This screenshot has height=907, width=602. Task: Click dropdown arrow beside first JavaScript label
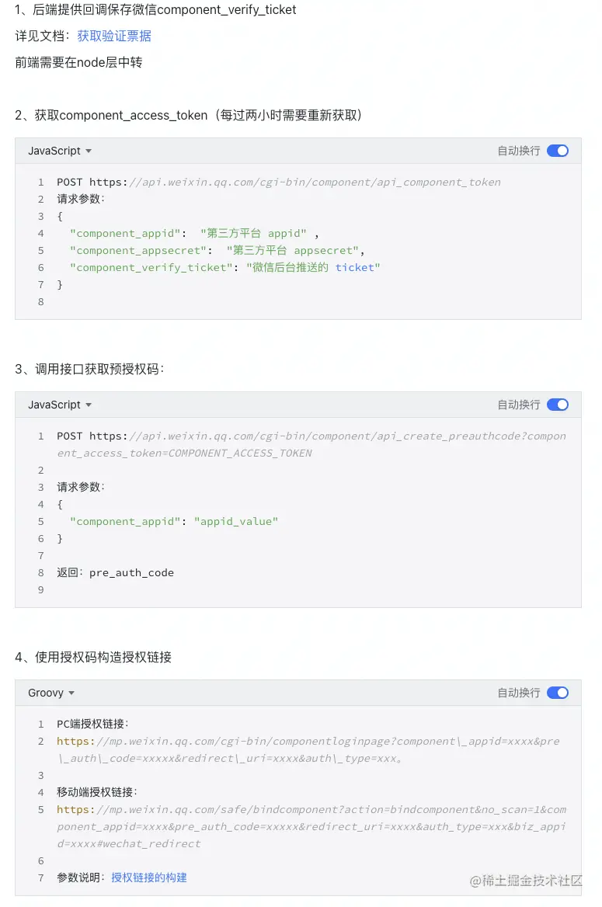pyautogui.click(x=89, y=151)
